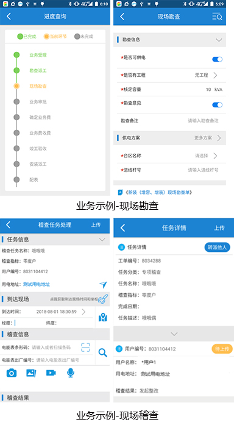The image size is (234, 422).
Task: Select the 业务受理 step in progress list
Action: 38,55
